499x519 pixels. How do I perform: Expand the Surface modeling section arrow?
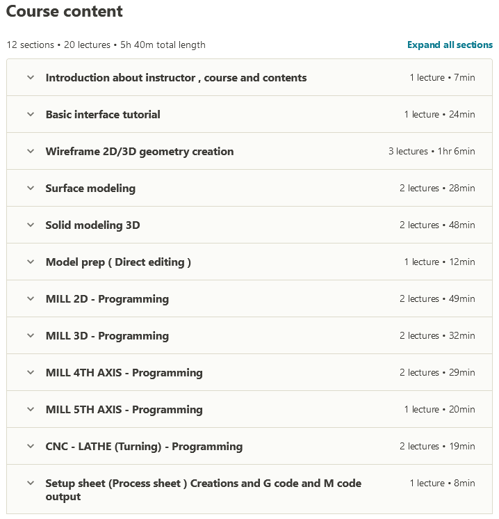pyautogui.click(x=31, y=188)
